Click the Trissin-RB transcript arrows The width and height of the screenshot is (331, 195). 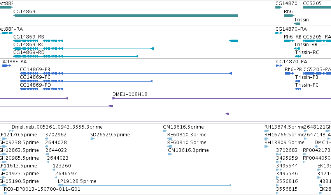point(297,49)
